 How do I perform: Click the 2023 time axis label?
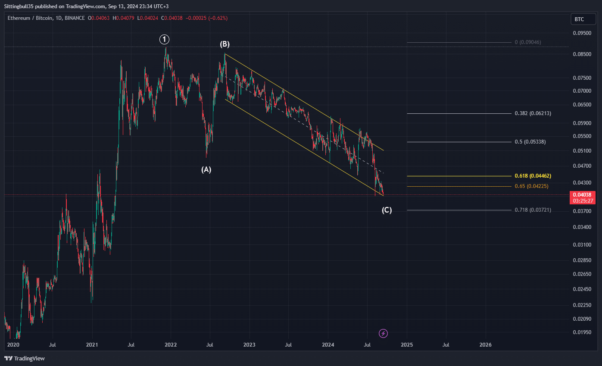click(249, 345)
